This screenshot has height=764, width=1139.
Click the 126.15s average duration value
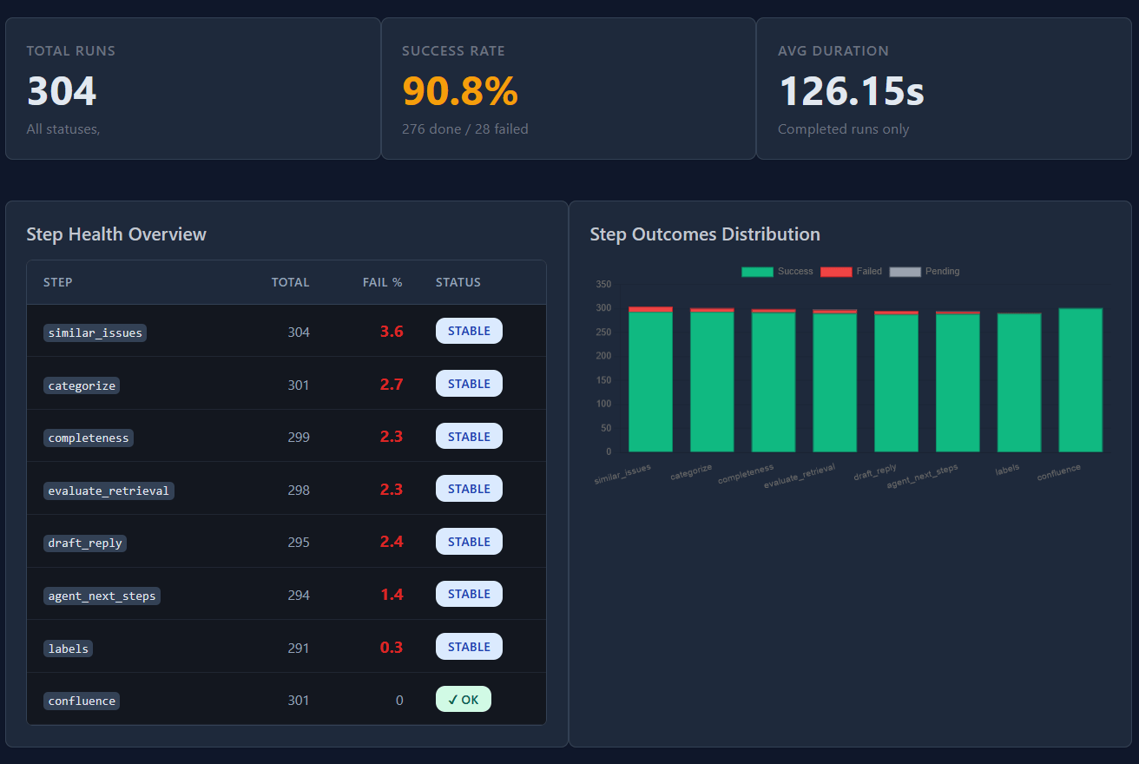(x=852, y=91)
